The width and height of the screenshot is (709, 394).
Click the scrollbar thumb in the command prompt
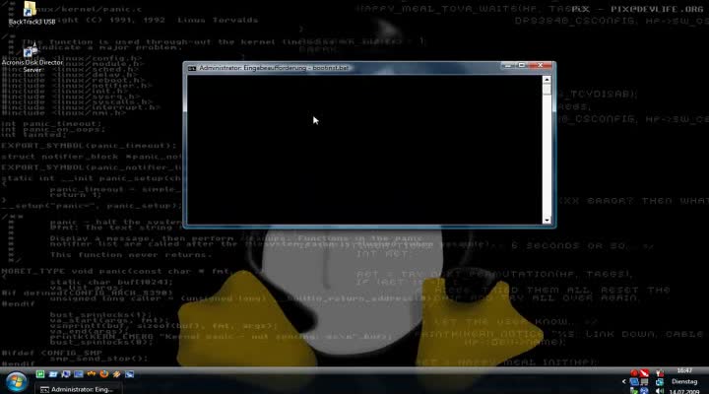click(547, 89)
